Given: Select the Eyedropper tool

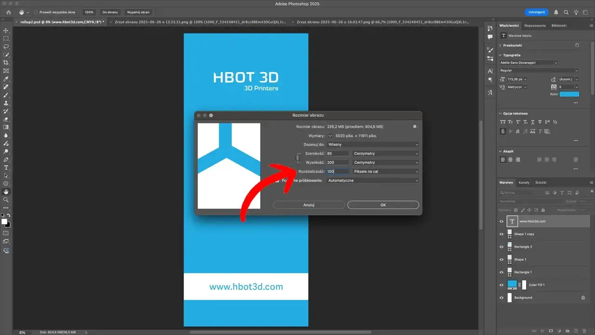Looking at the screenshot, I should [x=6, y=79].
